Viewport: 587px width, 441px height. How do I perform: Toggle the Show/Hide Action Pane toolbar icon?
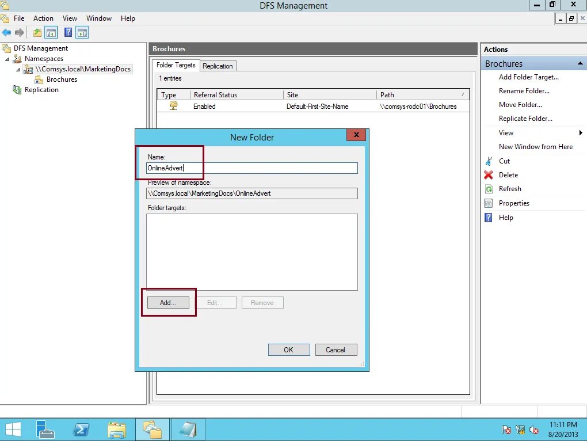point(82,33)
